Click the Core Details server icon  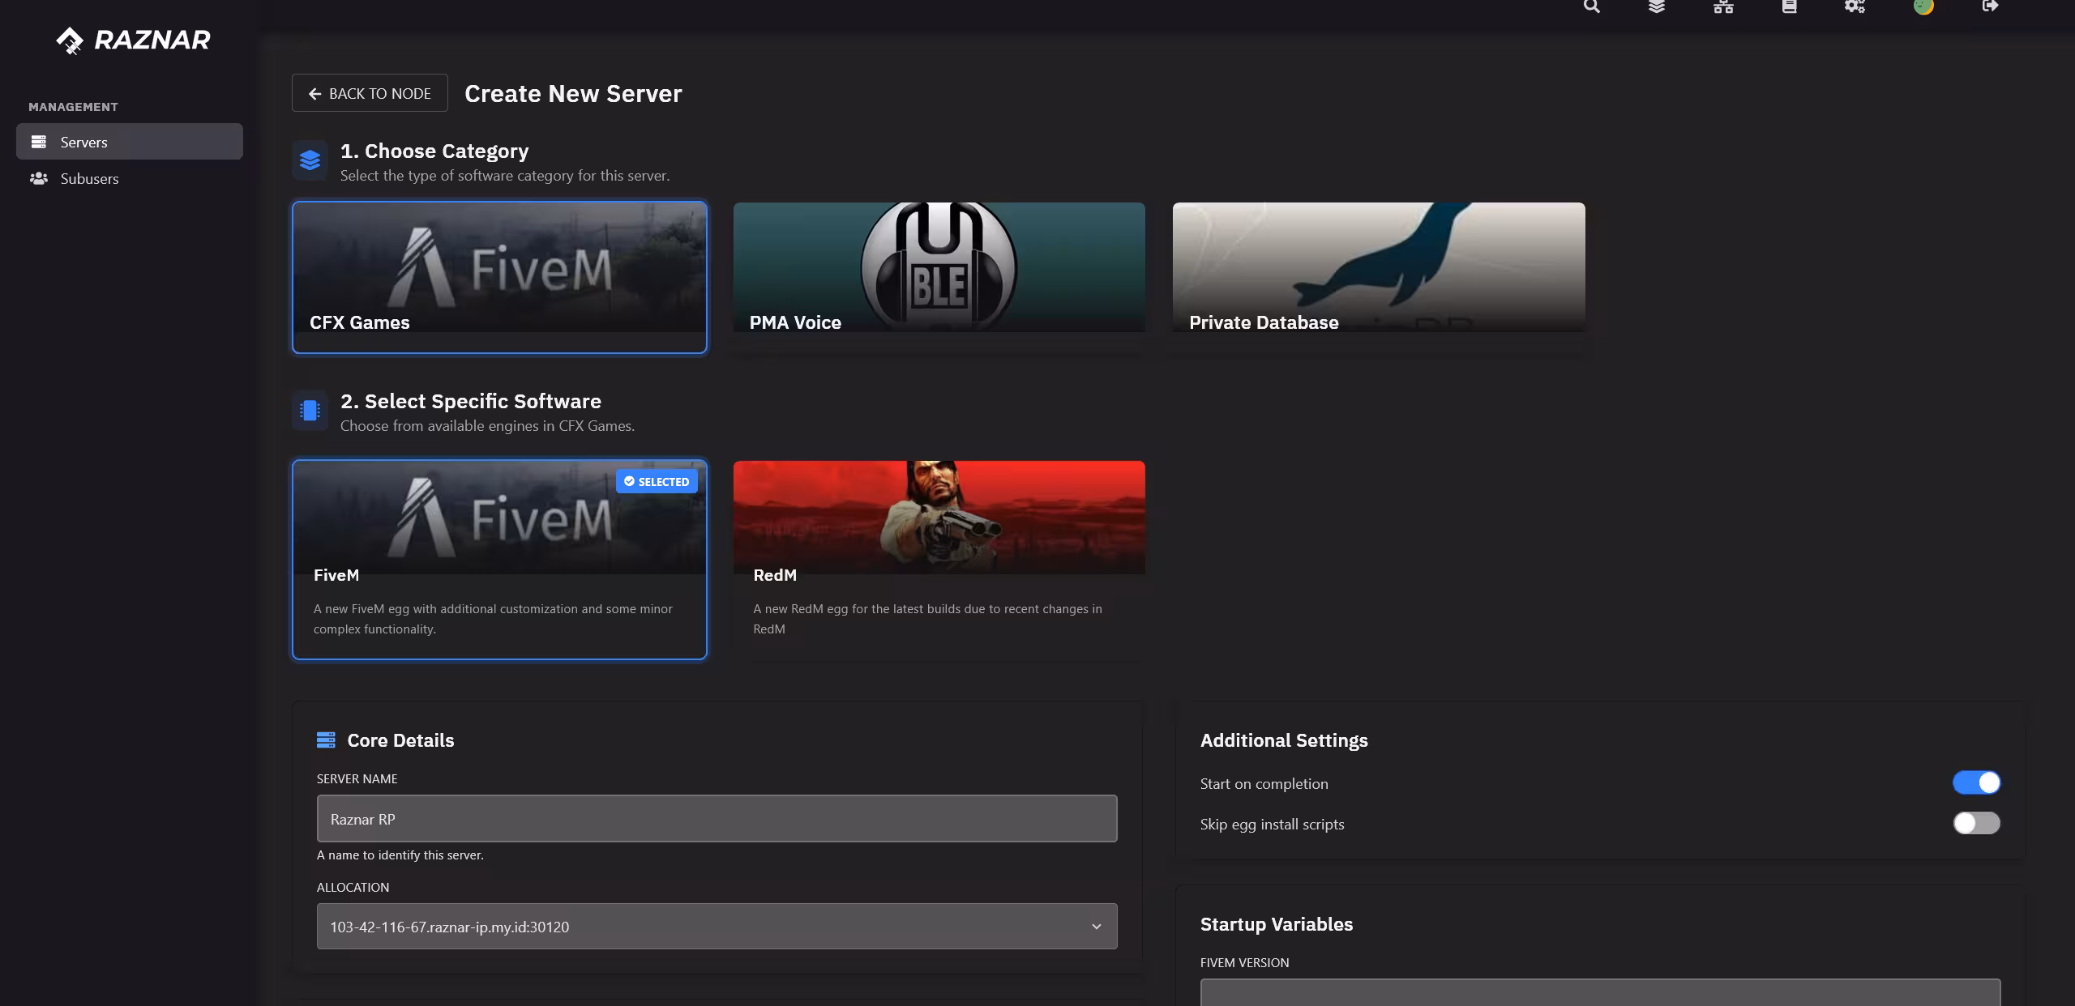[326, 740]
